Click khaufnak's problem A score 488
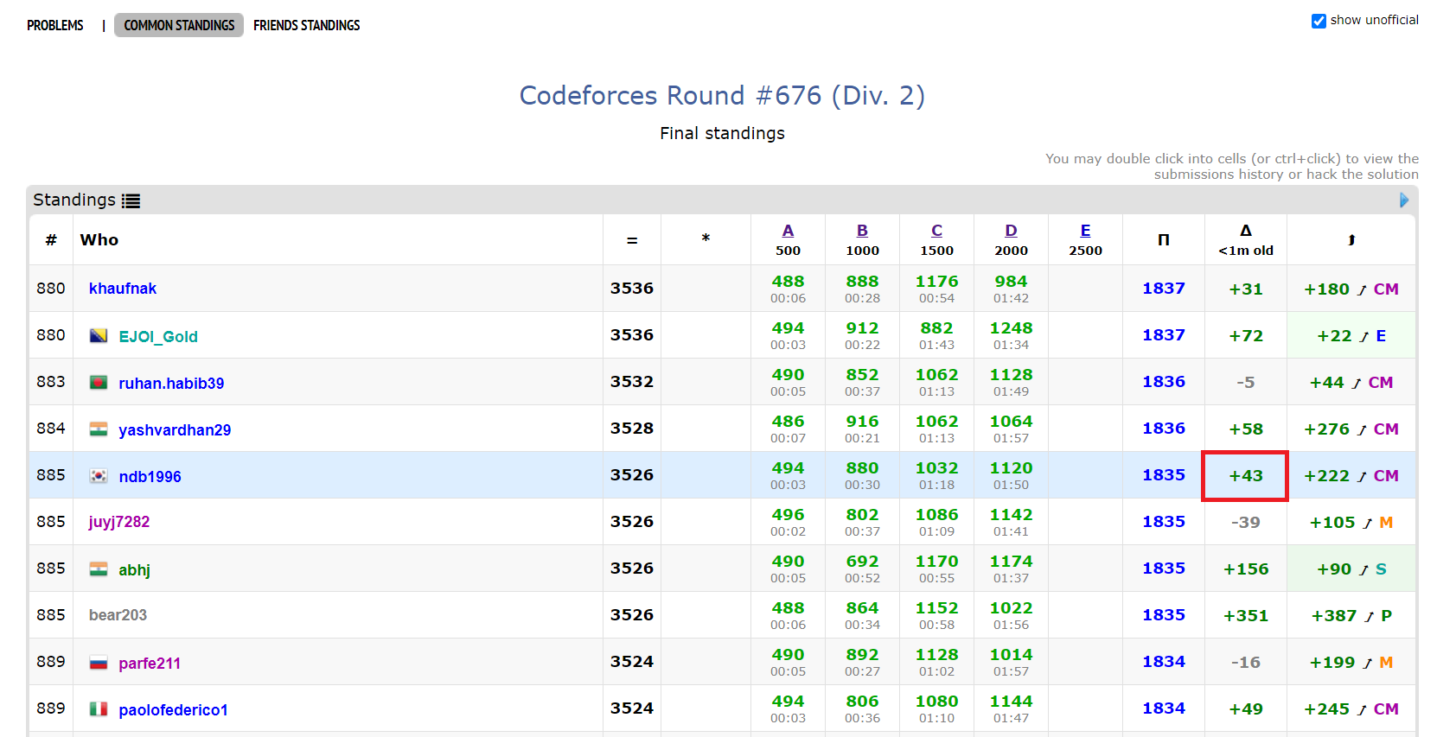1456x737 pixels. pyautogui.click(x=788, y=282)
